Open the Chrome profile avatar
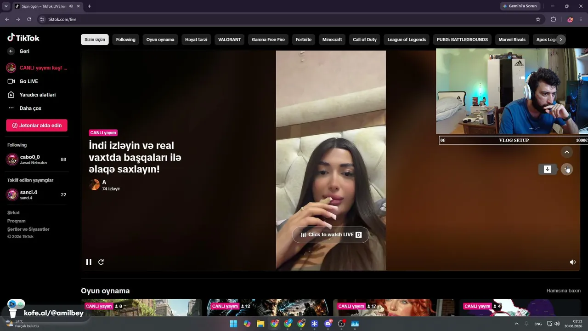The width and height of the screenshot is (588, 331). (570, 19)
